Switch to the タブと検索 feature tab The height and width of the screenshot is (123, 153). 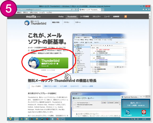63,86
